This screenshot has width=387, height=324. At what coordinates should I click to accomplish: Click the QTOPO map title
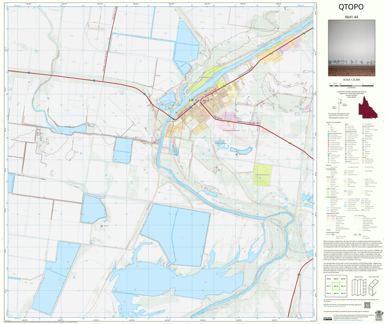351,7
